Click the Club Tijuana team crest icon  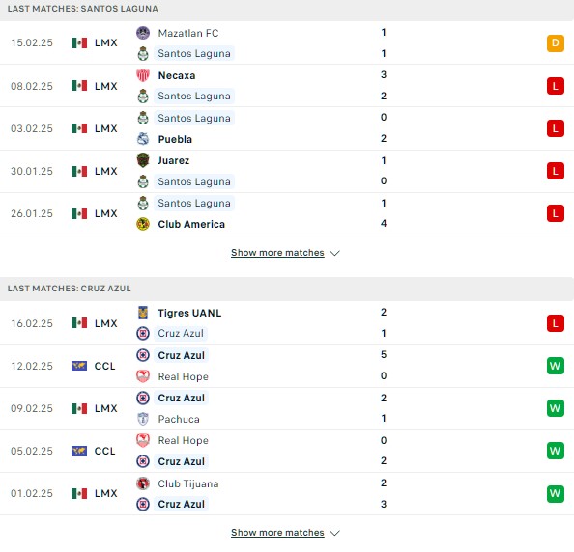(143, 483)
